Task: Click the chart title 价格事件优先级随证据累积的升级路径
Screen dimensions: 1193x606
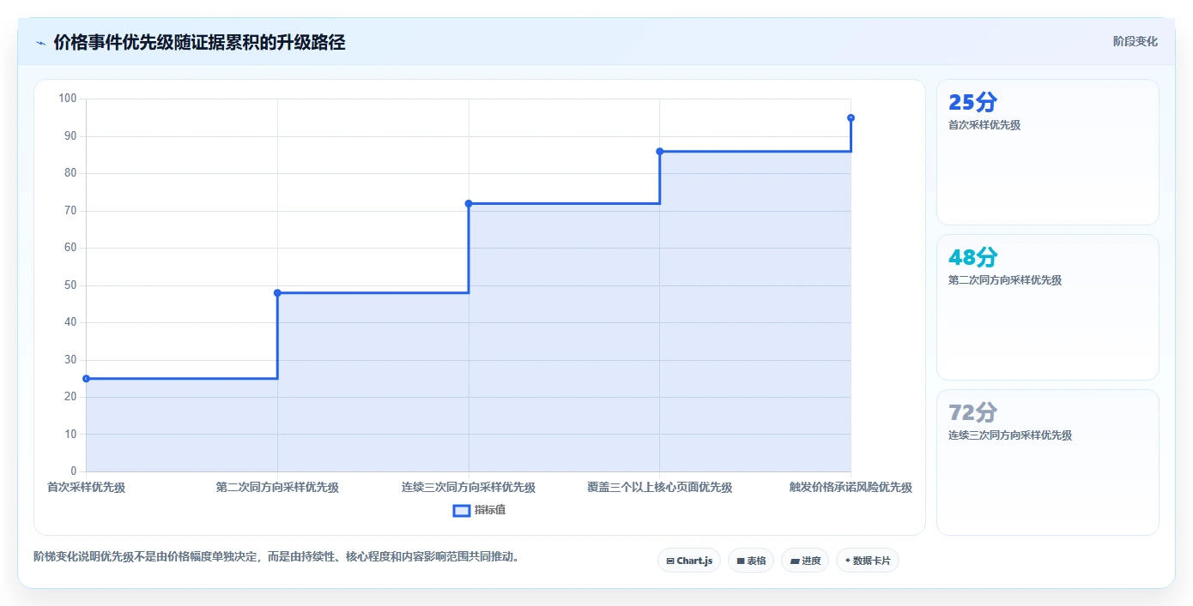Action: 199,42
